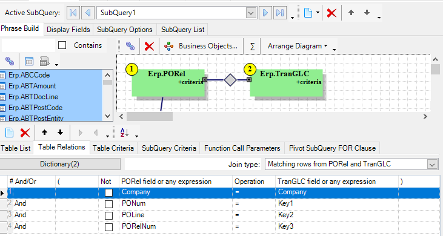This screenshot has width=443, height=236.
Task: Click the Dictionary(2) button
Action: point(59,164)
